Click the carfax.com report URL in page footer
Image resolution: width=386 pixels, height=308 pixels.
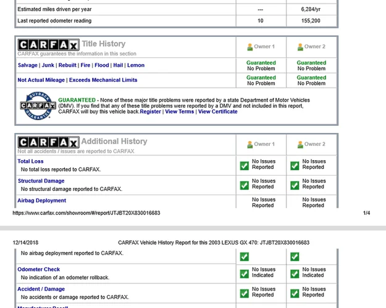(86, 213)
